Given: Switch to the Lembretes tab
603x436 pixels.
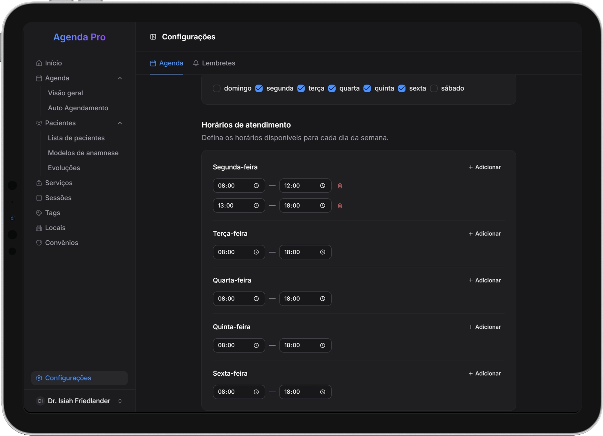Looking at the screenshot, I should (x=214, y=63).
